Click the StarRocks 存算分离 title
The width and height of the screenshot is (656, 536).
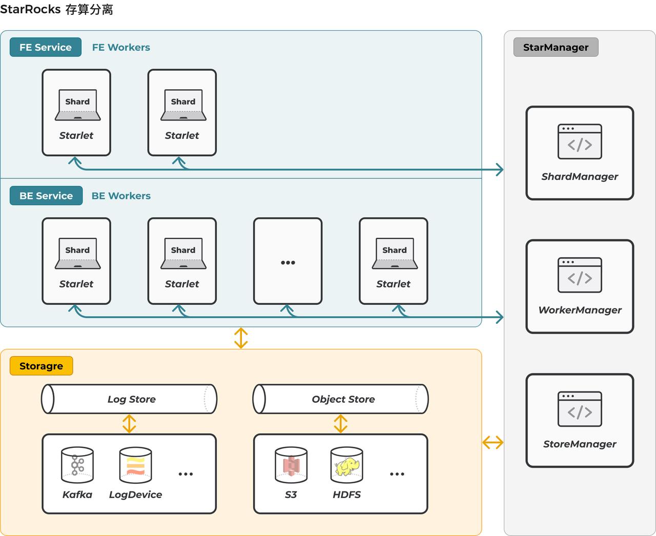pyautogui.click(x=57, y=9)
